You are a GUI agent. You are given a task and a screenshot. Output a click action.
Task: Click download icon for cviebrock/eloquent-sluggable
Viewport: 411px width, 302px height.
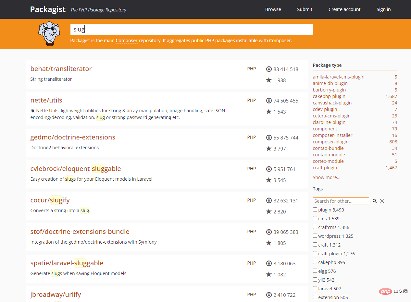(269, 169)
